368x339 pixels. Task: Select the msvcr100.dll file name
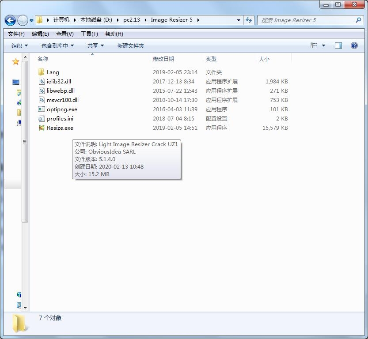pyautogui.click(x=63, y=100)
